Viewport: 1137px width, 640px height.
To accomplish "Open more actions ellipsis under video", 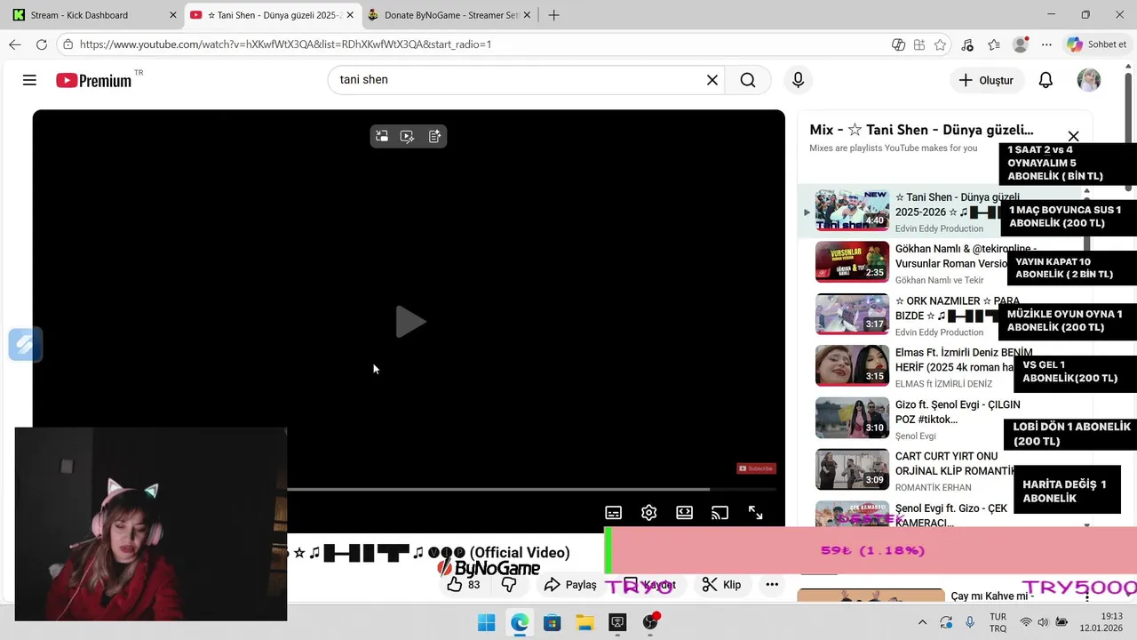I will 772,585.
